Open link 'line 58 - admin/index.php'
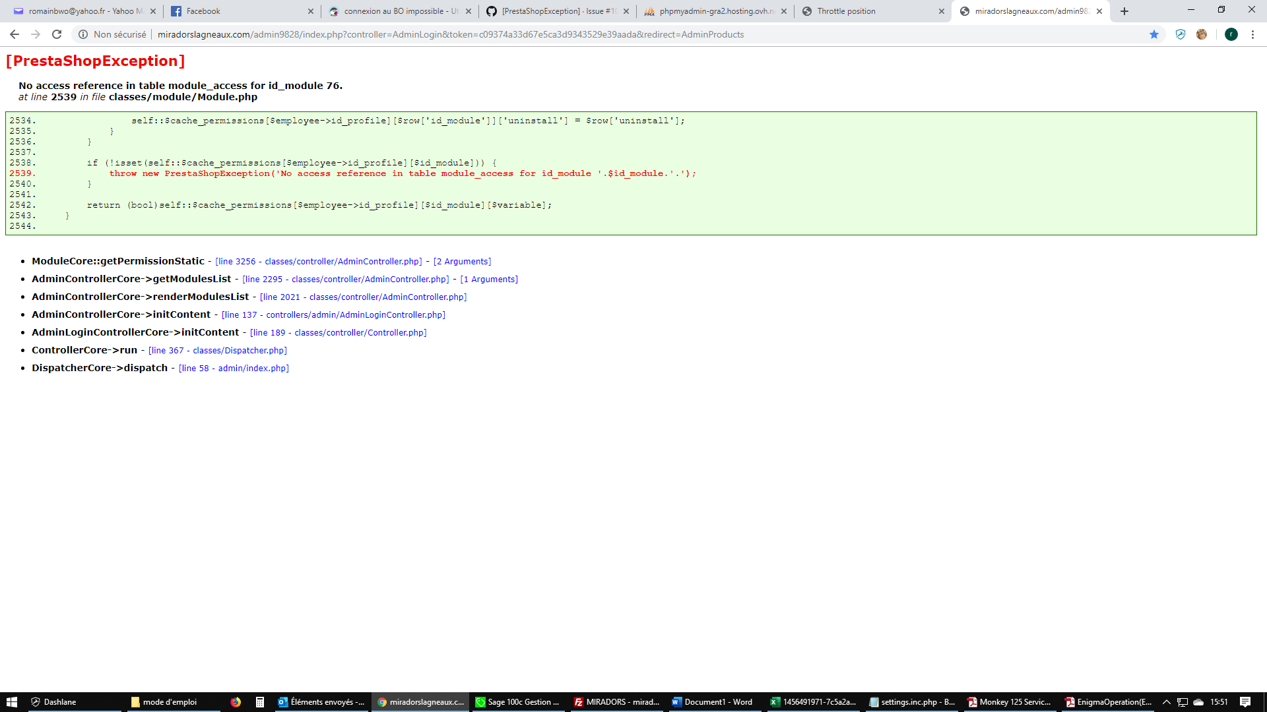The image size is (1267, 712). pyautogui.click(x=234, y=369)
